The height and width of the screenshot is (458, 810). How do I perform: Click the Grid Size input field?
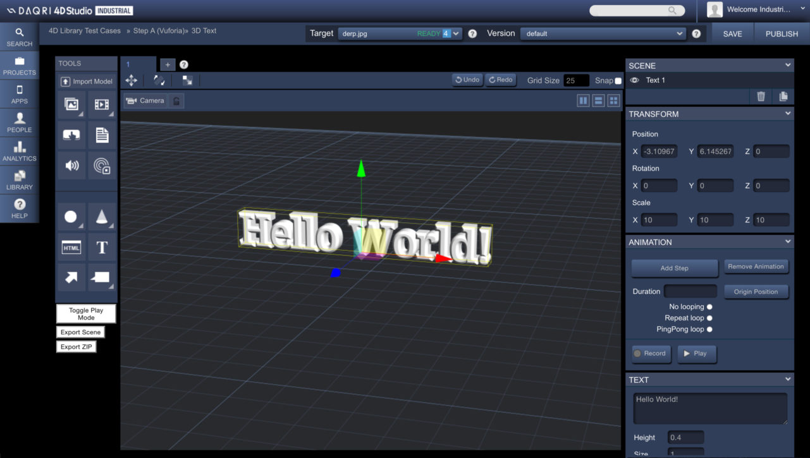click(576, 81)
